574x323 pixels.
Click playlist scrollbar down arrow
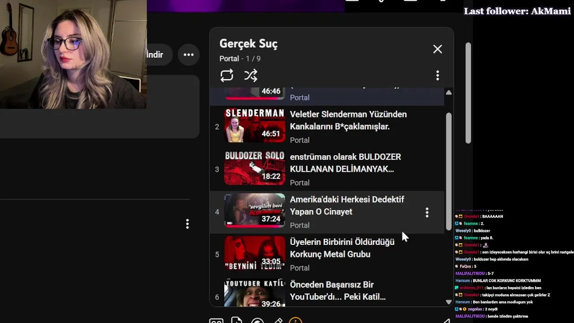pyautogui.click(x=448, y=302)
